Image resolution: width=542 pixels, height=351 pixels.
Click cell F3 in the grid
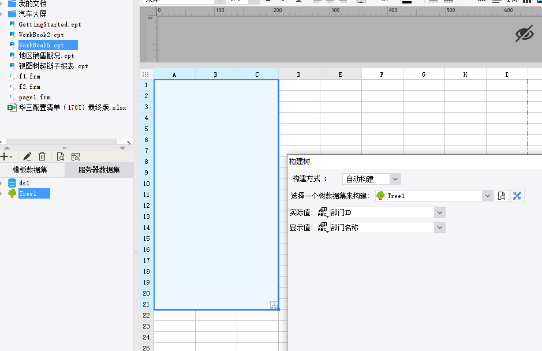coord(382,107)
